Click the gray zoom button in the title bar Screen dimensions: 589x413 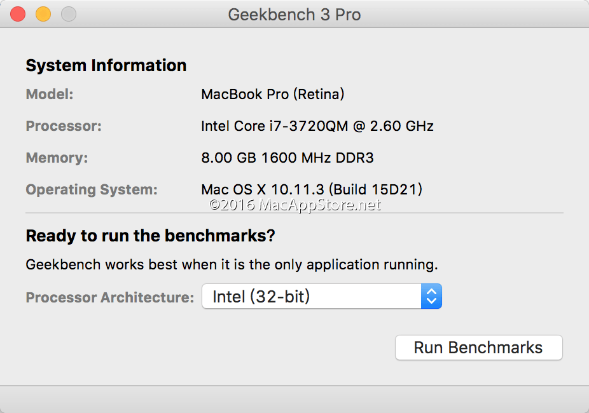point(68,14)
